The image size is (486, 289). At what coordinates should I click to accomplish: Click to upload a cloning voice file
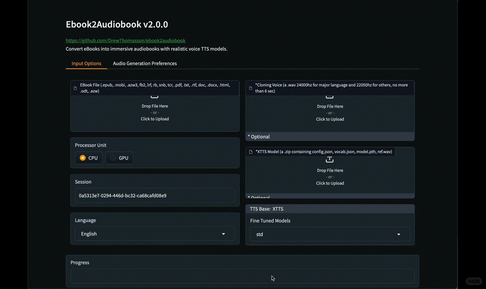(330, 119)
